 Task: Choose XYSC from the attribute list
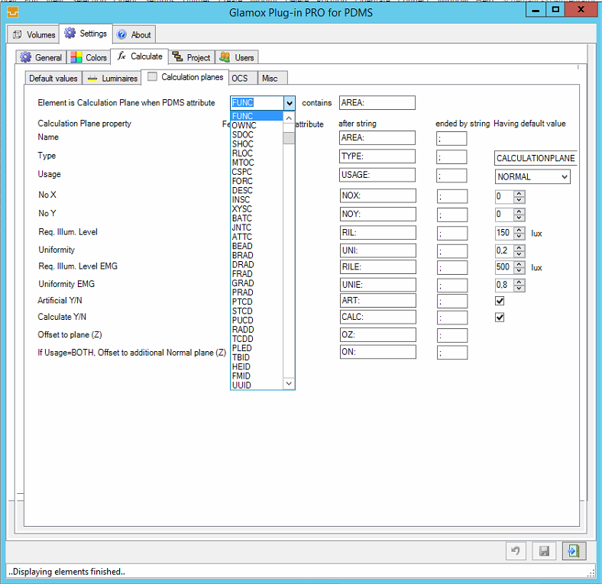coord(257,208)
